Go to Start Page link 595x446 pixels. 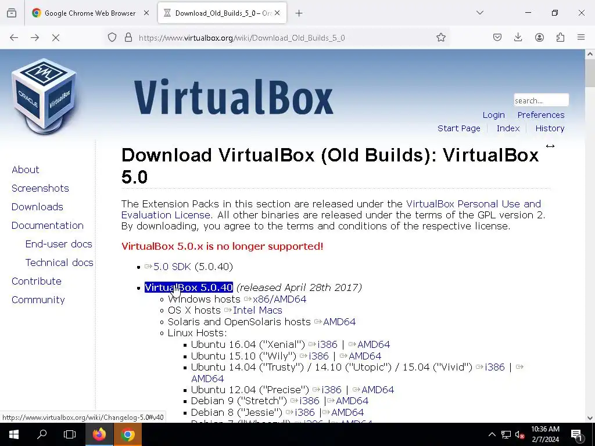coord(459,128)
